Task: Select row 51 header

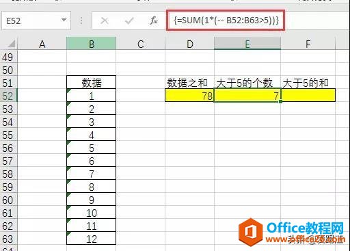Action: pyautogui.click(x=8, y=83)
